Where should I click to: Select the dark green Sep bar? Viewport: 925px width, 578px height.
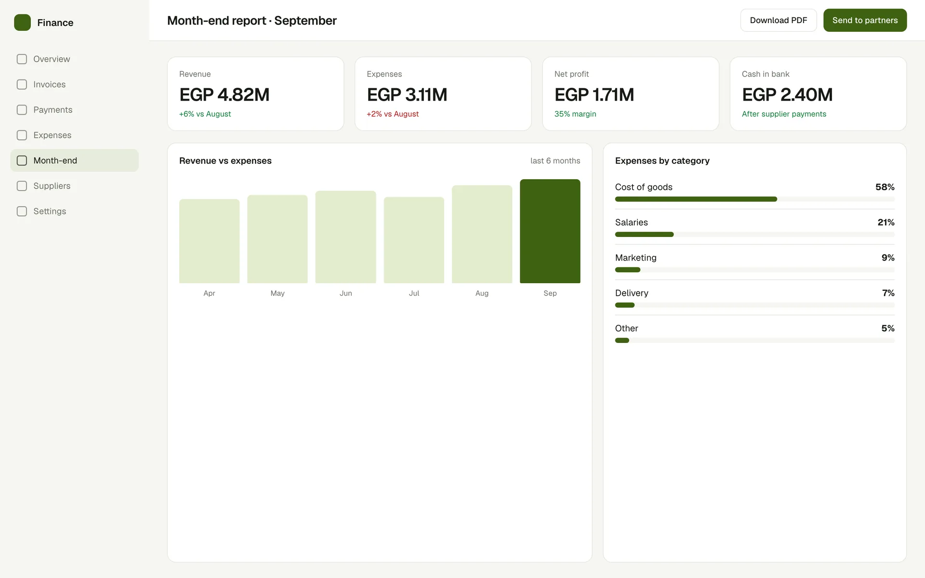(550, 231)
